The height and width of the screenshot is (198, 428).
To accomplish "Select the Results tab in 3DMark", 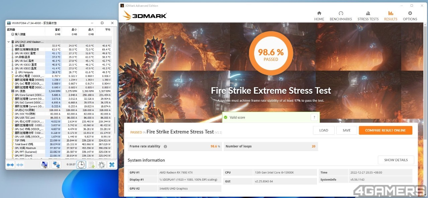I will point(391,16).
